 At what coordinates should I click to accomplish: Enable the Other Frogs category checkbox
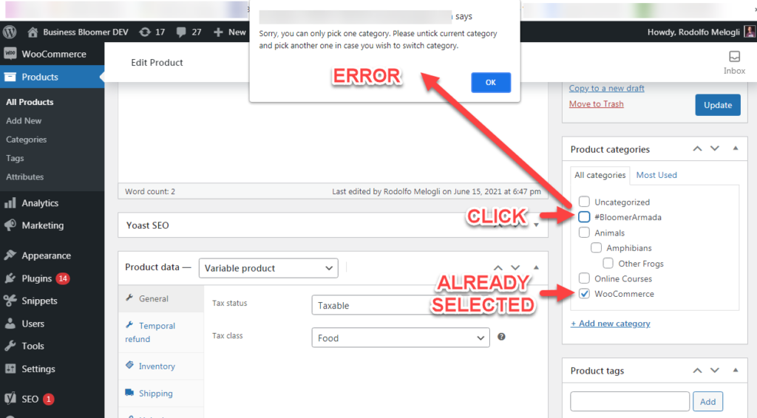pyautogui.click(x=608, y=263)
